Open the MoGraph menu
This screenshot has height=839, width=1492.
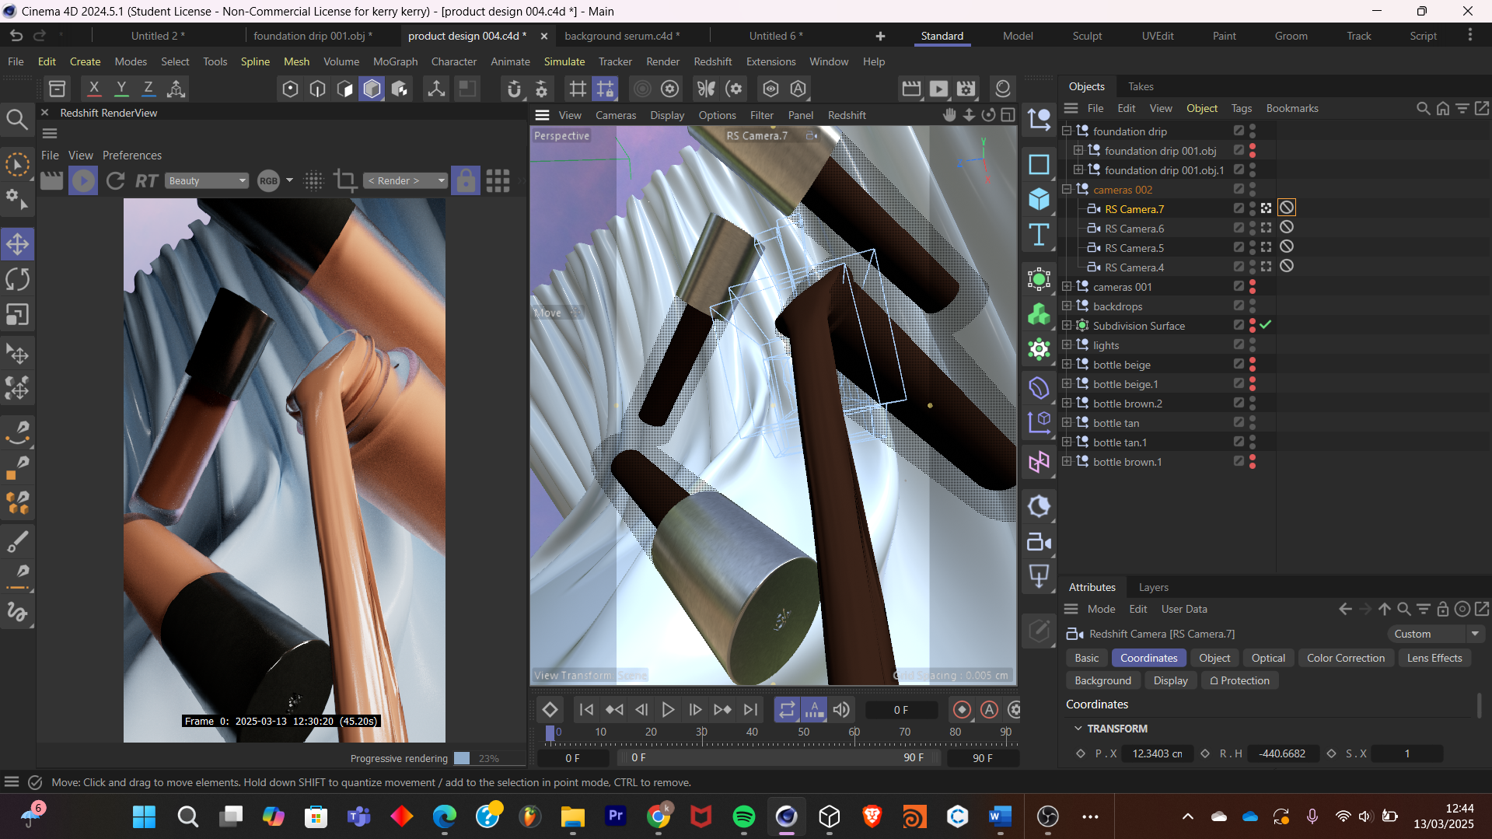click(x=395, y=61)
